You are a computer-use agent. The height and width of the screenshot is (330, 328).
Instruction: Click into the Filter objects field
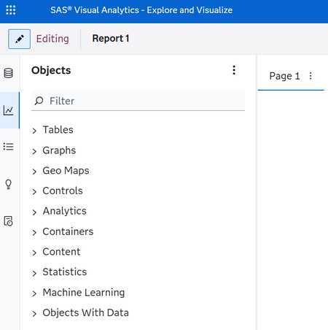(x=138, y=101)
